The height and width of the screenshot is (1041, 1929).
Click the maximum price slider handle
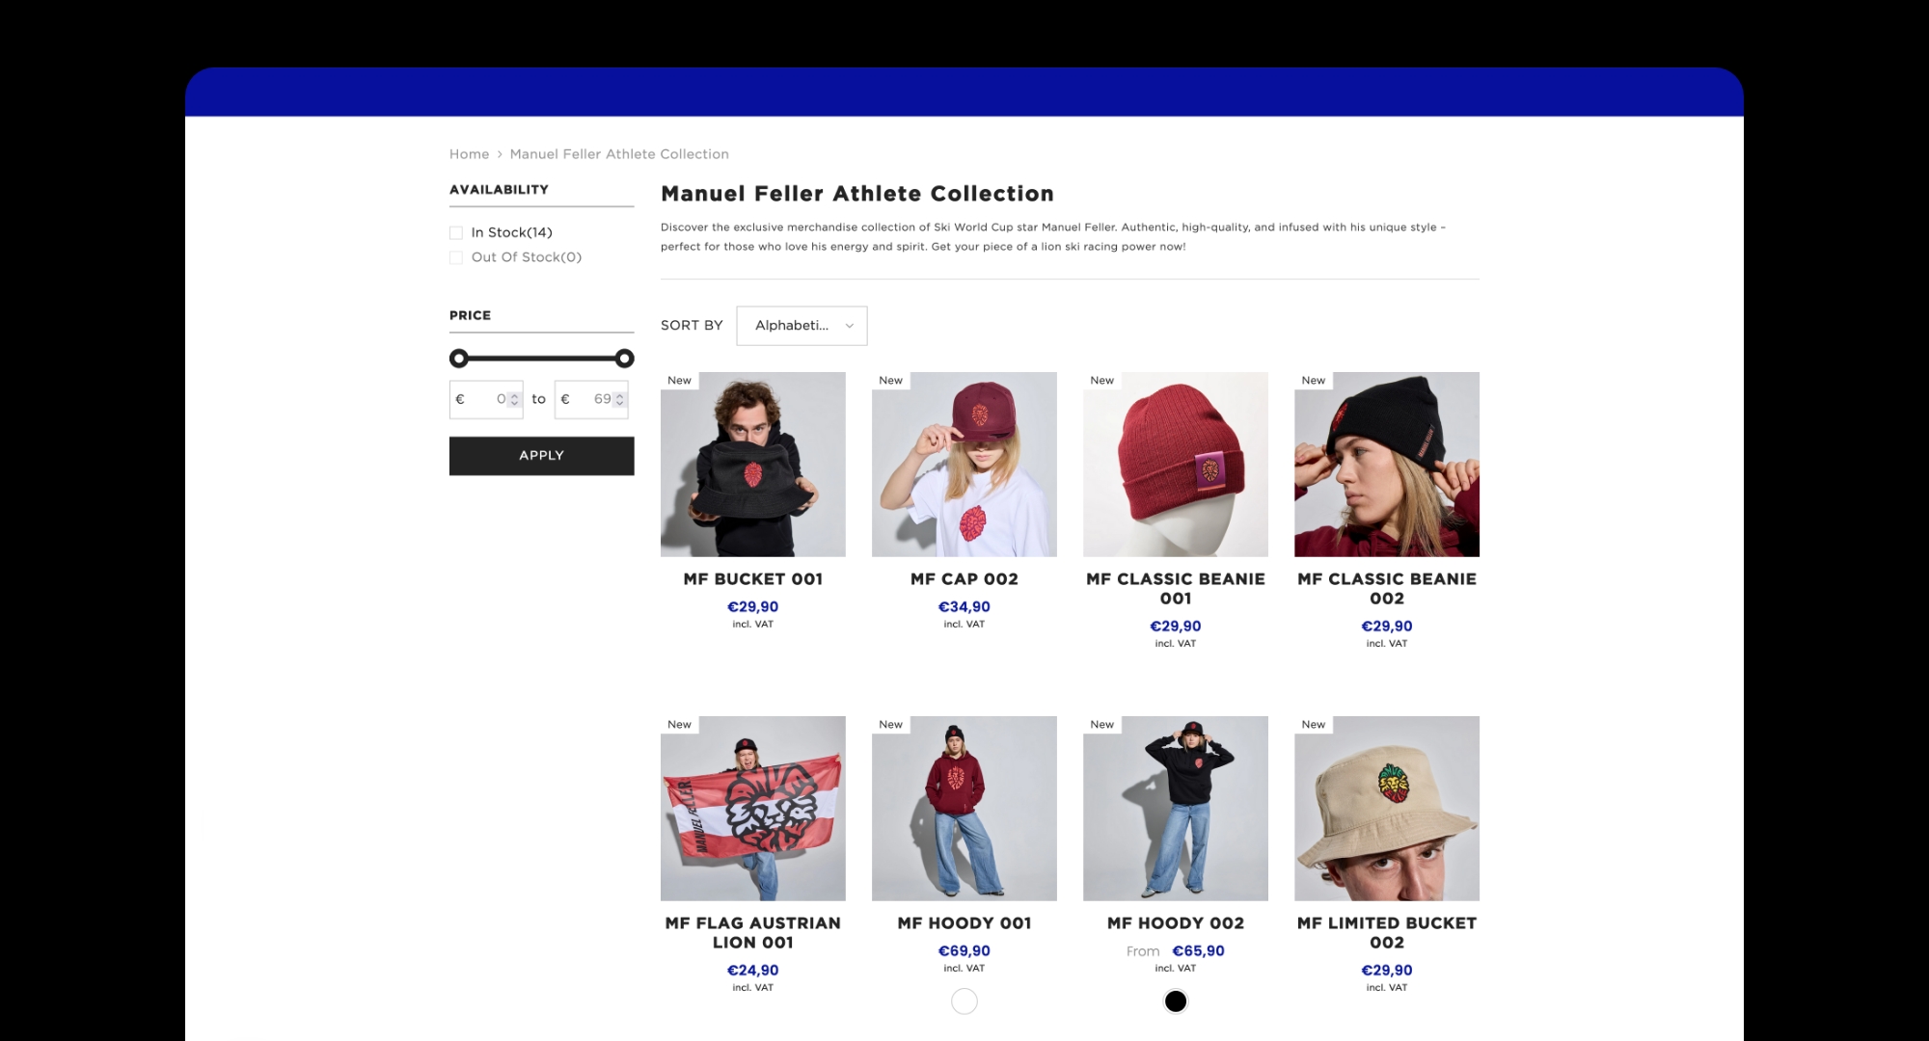click(x=625, y=359)
